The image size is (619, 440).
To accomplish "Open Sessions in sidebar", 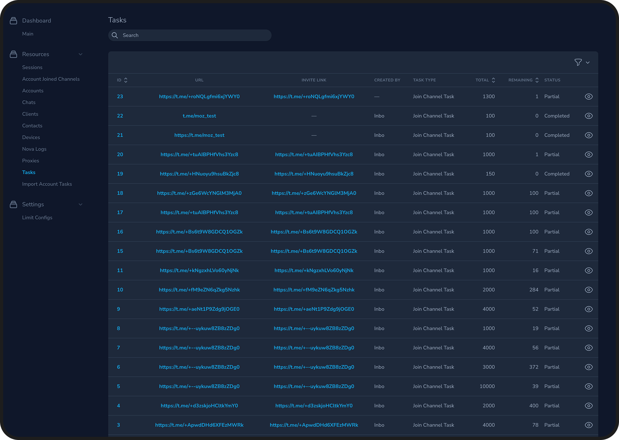I will coord(32,67).
